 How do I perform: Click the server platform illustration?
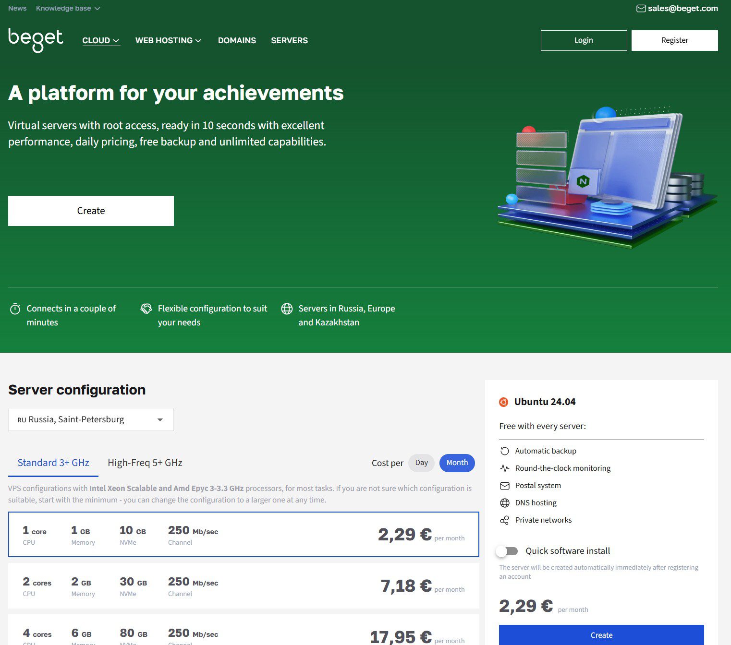tap(608, 177)
